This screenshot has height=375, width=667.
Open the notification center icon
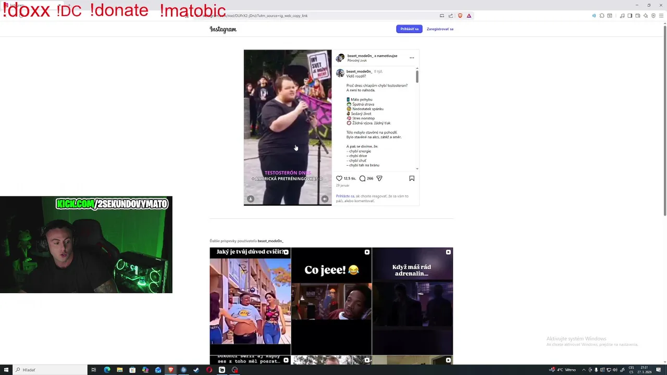point(659,370)
